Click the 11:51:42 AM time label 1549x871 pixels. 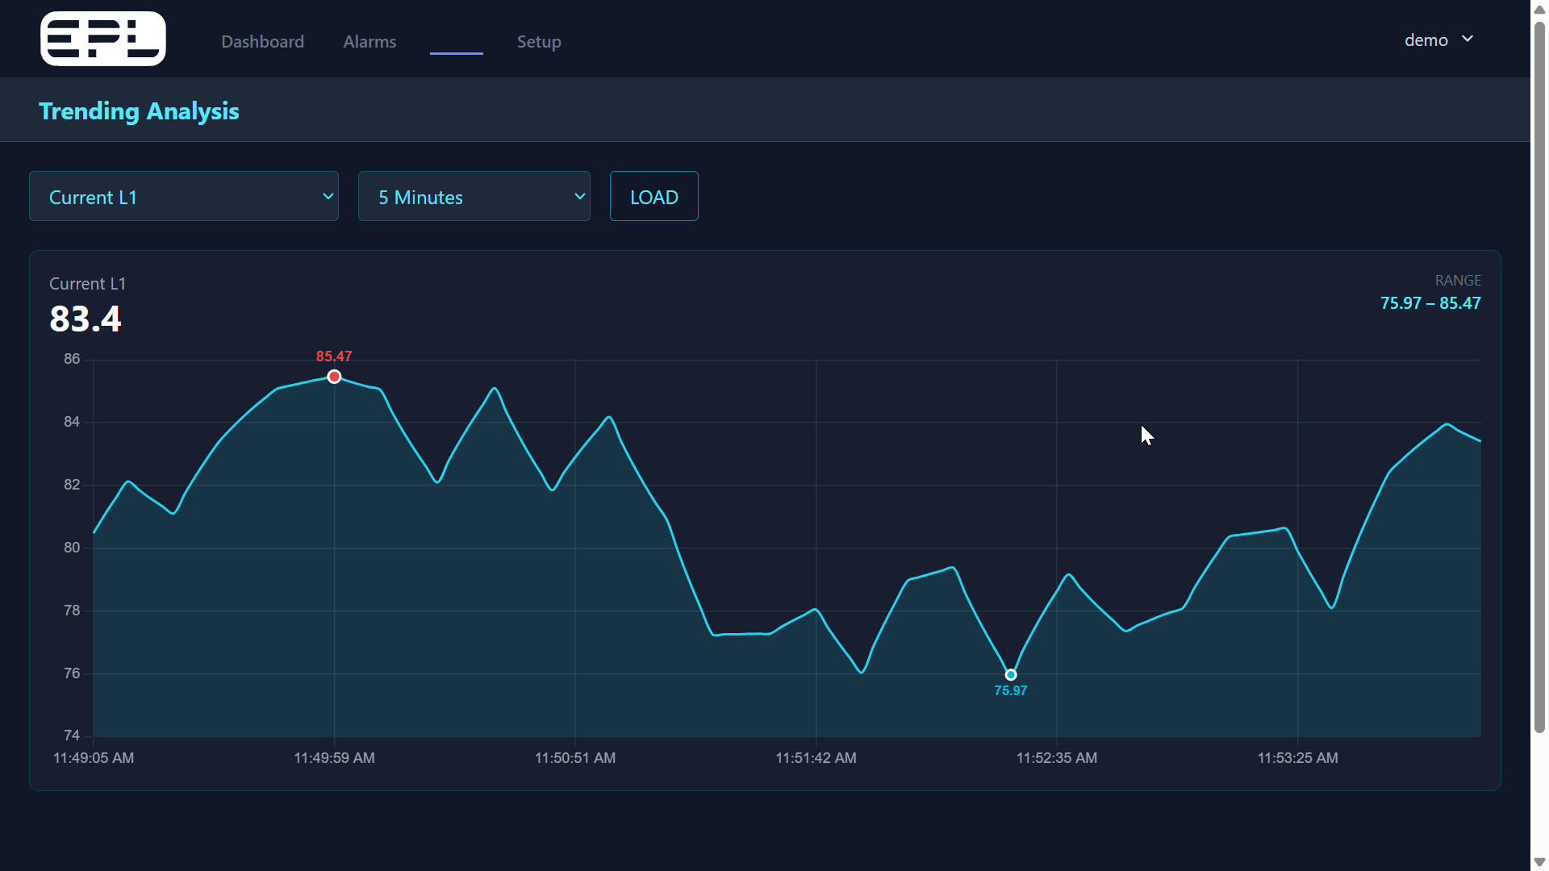tap(816, 758)
